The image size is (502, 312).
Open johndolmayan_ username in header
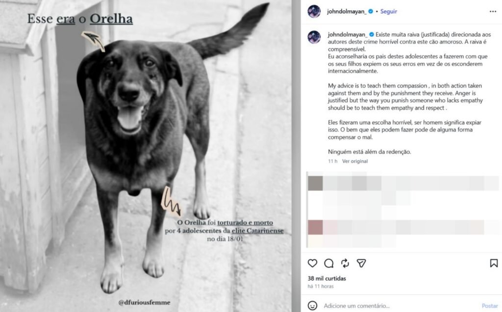click(347, 12)
